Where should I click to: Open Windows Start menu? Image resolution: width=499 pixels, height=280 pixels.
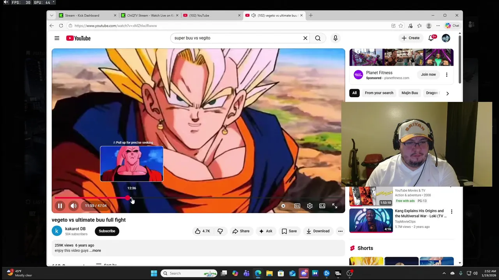(154, 273)
